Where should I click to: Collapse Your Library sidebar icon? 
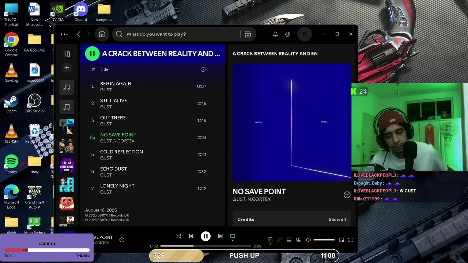(67, 54)
